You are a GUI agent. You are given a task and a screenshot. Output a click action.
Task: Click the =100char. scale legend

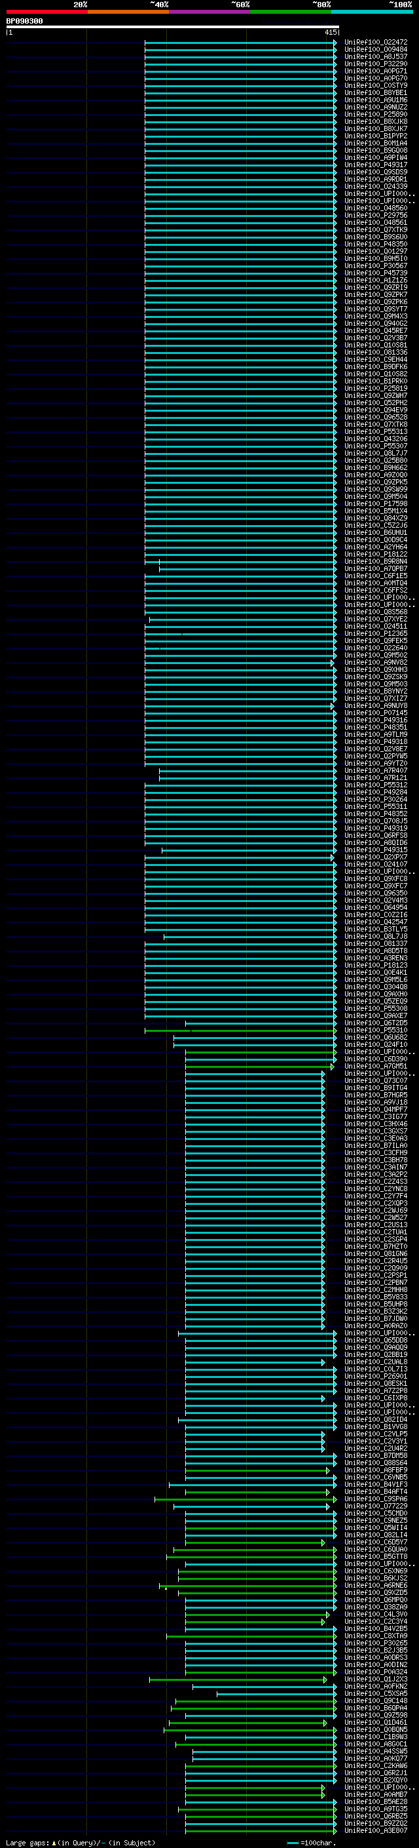311,1843
